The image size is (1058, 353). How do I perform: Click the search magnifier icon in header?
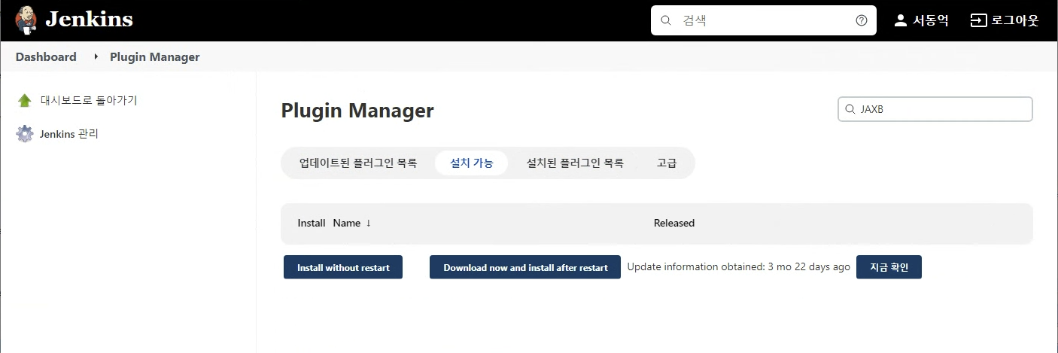point(665,20)
